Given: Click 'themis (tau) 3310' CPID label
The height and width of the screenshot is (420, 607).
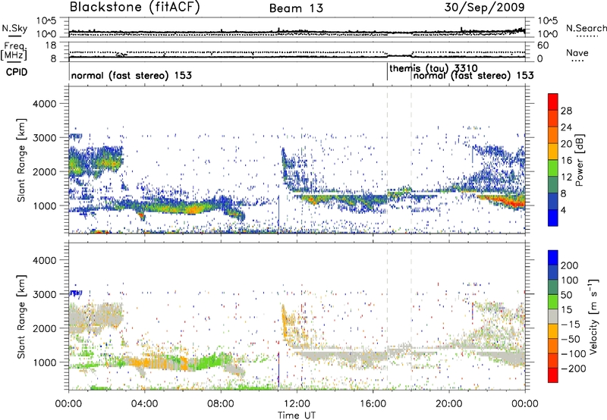Looking at the screenshot, I should (x=433, y=68).
